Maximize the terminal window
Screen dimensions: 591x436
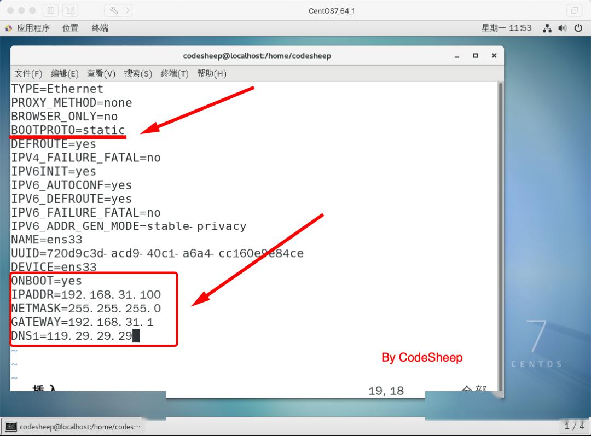(476, 56)
